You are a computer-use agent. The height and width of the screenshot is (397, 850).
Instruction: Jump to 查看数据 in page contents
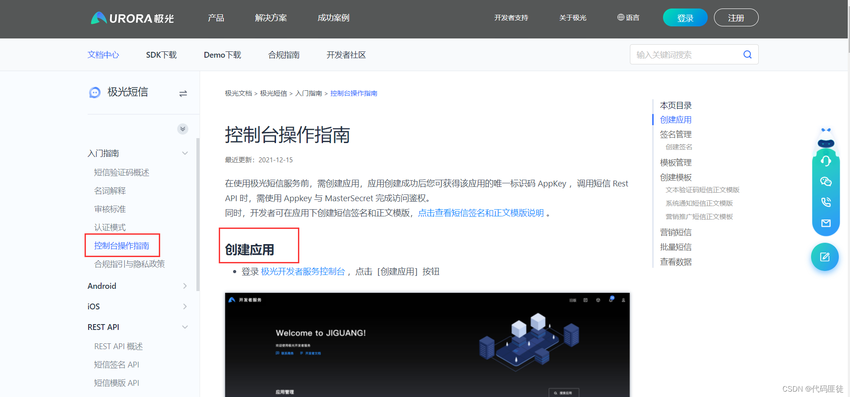(x=676, y=262)
